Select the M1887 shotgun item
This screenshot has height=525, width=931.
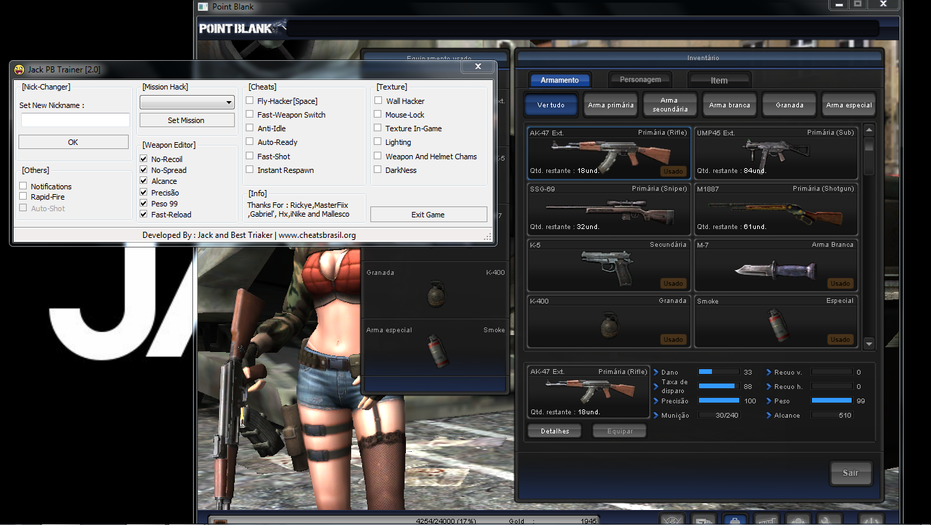click(776, 208)
